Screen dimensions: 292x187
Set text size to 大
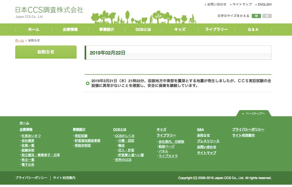267,16
